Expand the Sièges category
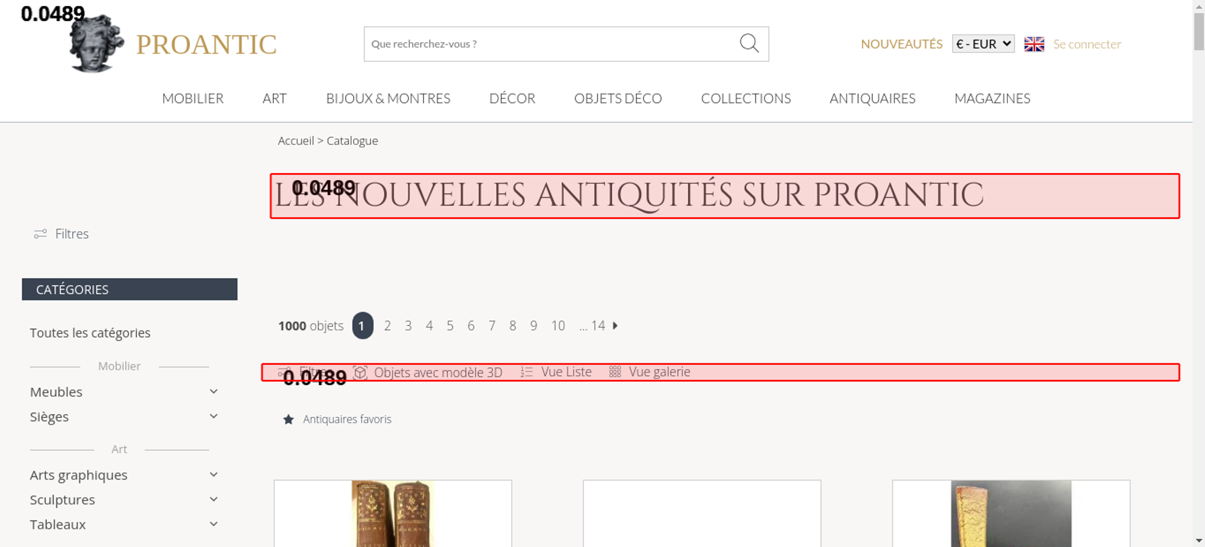 tap(213, 416)
